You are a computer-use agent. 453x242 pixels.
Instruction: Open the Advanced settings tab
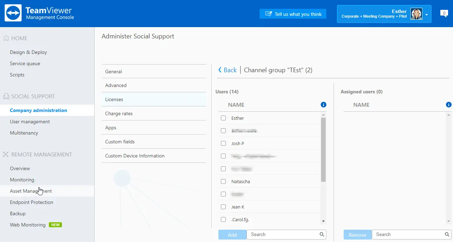tap(154, 85)
